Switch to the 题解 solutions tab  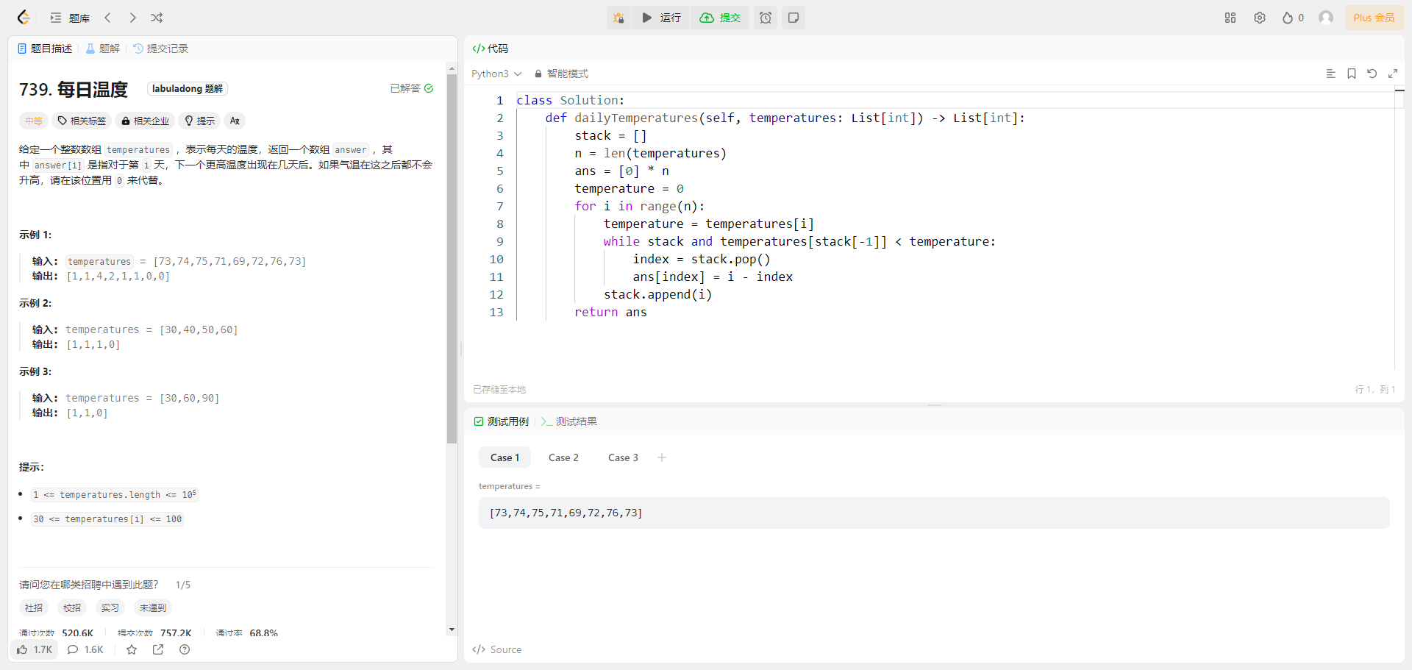103,49
